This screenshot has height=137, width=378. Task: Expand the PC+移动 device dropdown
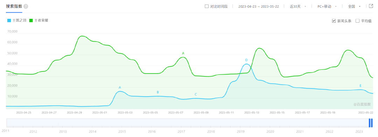[327, 7]
